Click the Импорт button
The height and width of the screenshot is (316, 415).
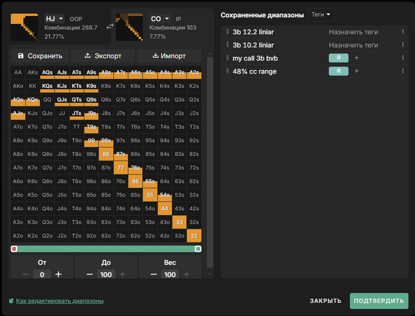pos(169,56)
